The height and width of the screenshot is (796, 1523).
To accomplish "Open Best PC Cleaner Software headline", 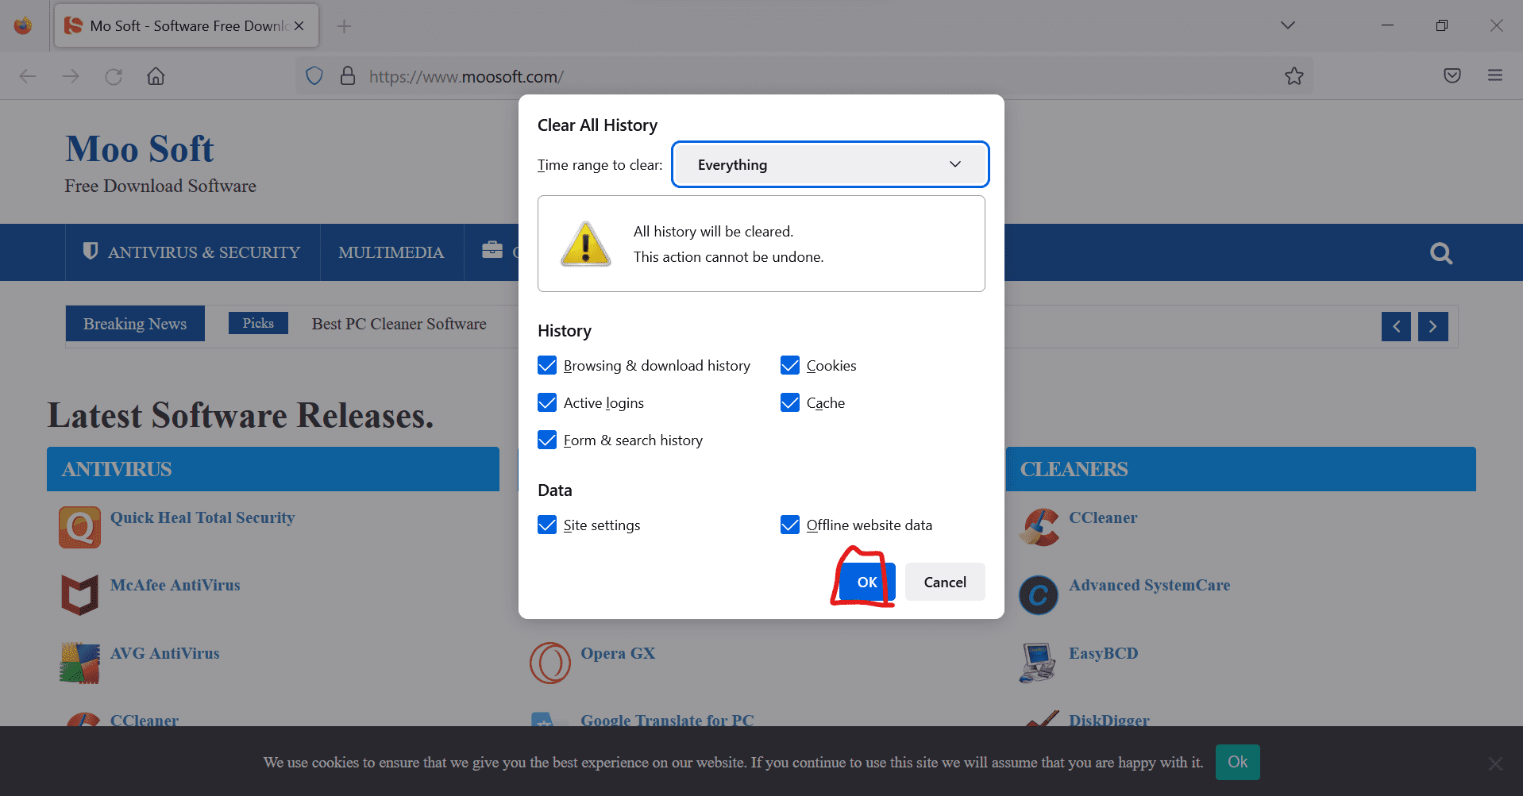I will click(399, 324).
